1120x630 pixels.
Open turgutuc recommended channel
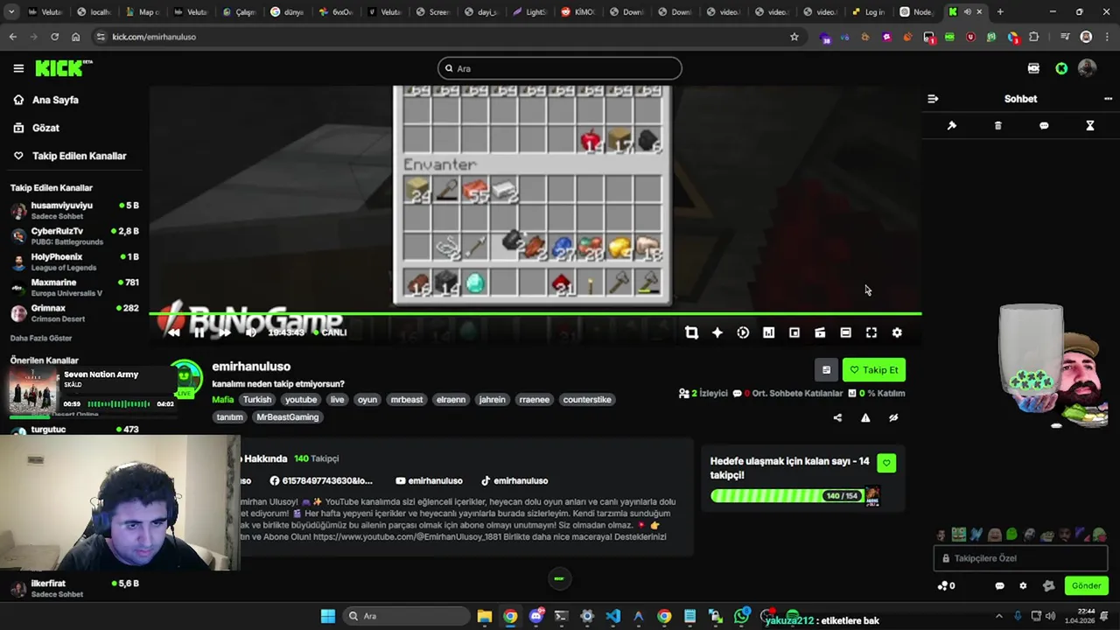tap(74, 430)
